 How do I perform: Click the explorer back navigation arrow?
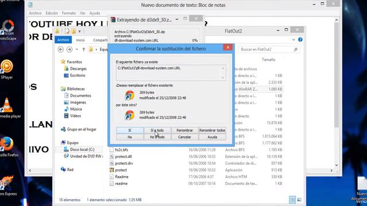61,49
